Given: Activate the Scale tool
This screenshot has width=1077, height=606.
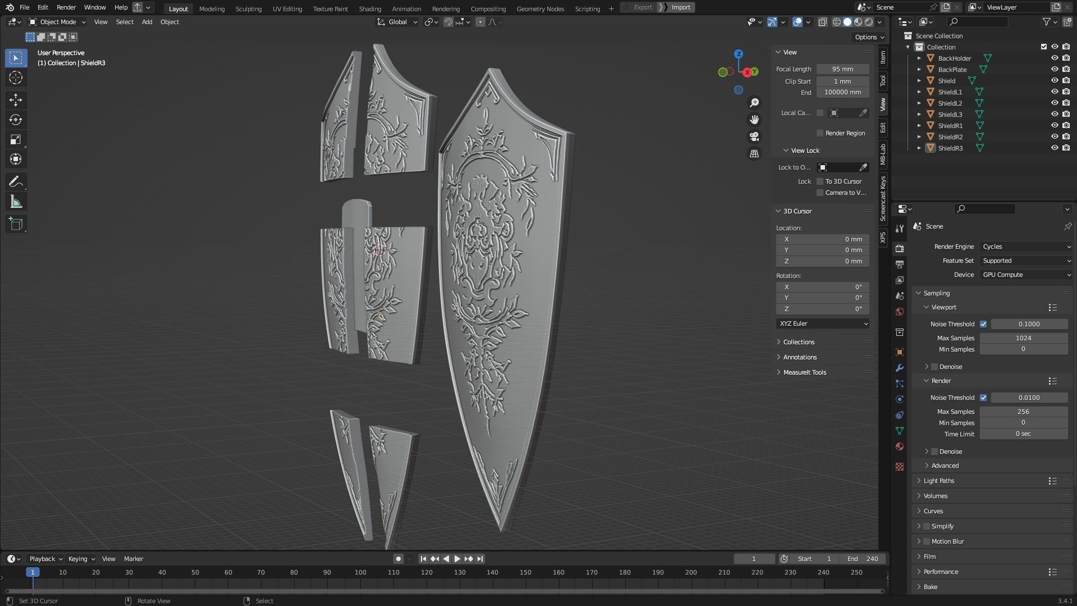Looking at the screenshot, I should coord(16,139).
